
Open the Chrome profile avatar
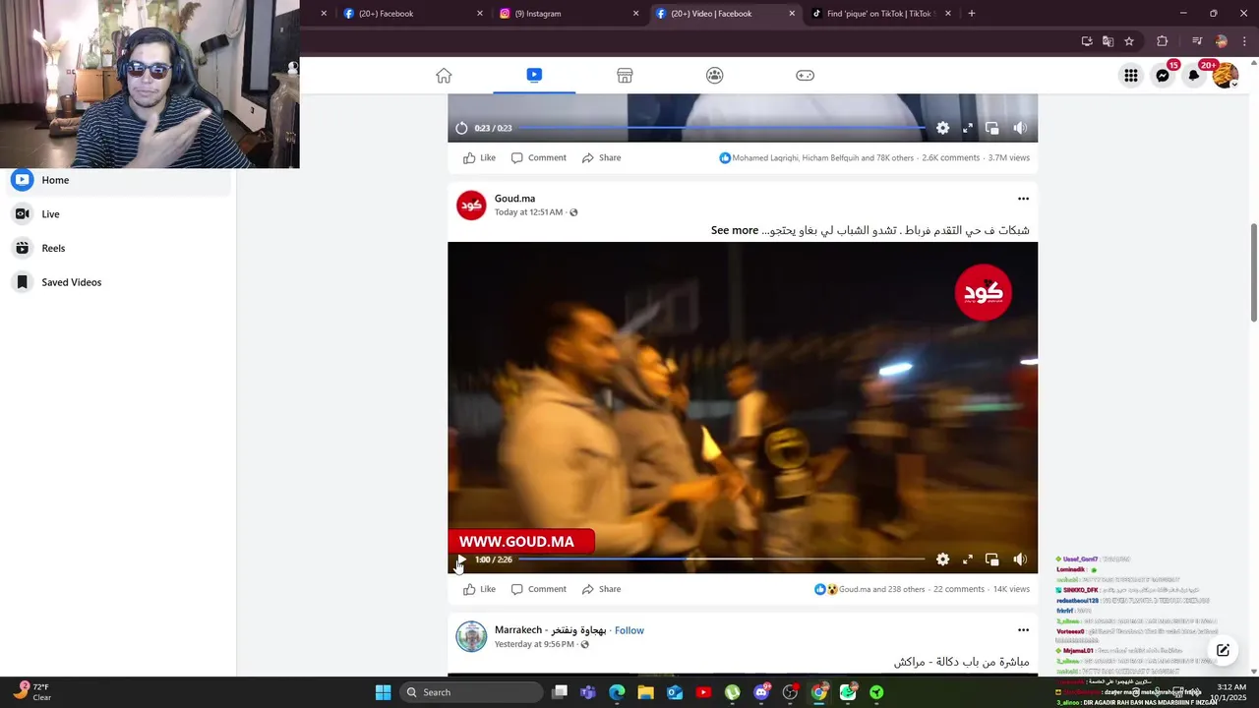coord(1222,41)
